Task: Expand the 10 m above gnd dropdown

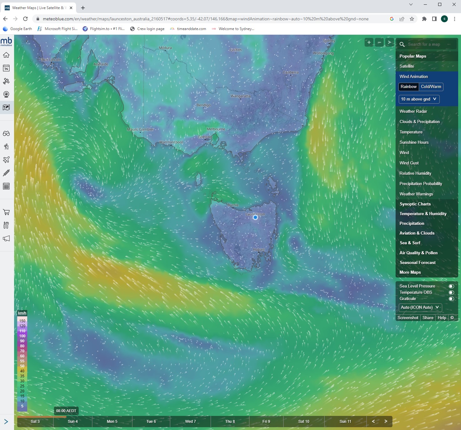Action: pyautogui.click(x=418, y=99)
